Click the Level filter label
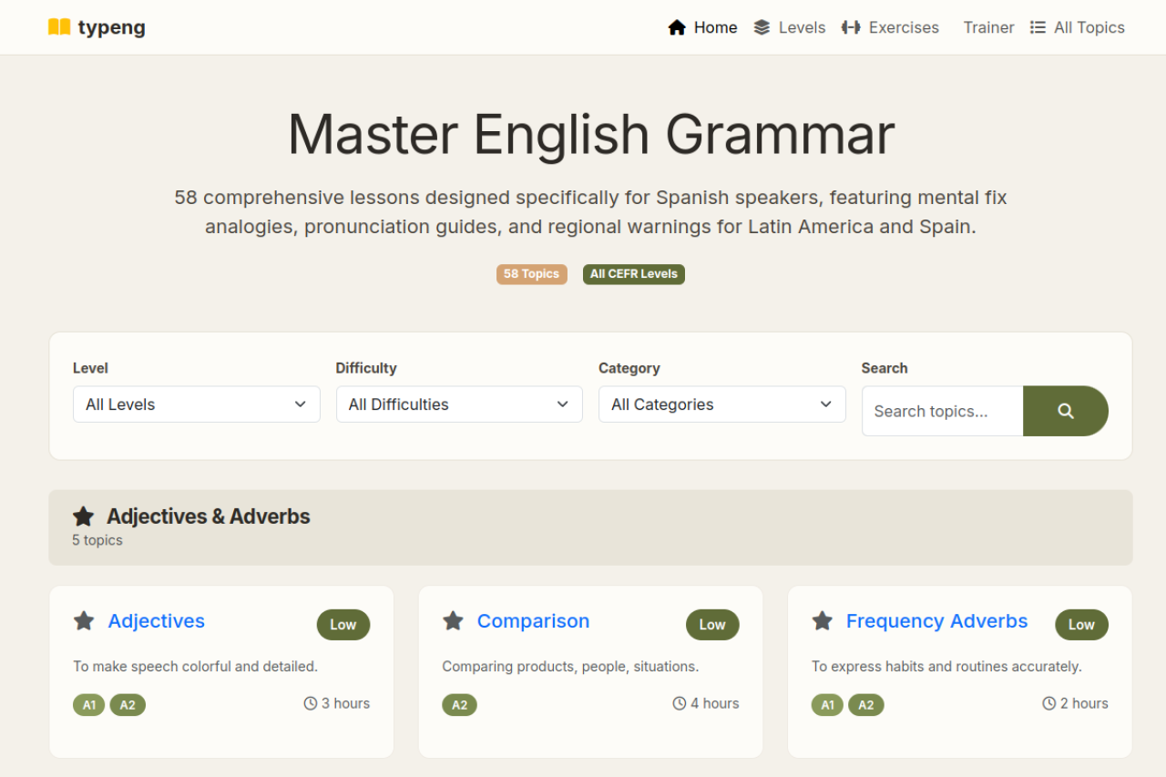The width and height of the screenshot is (1166, 777). 90,368
